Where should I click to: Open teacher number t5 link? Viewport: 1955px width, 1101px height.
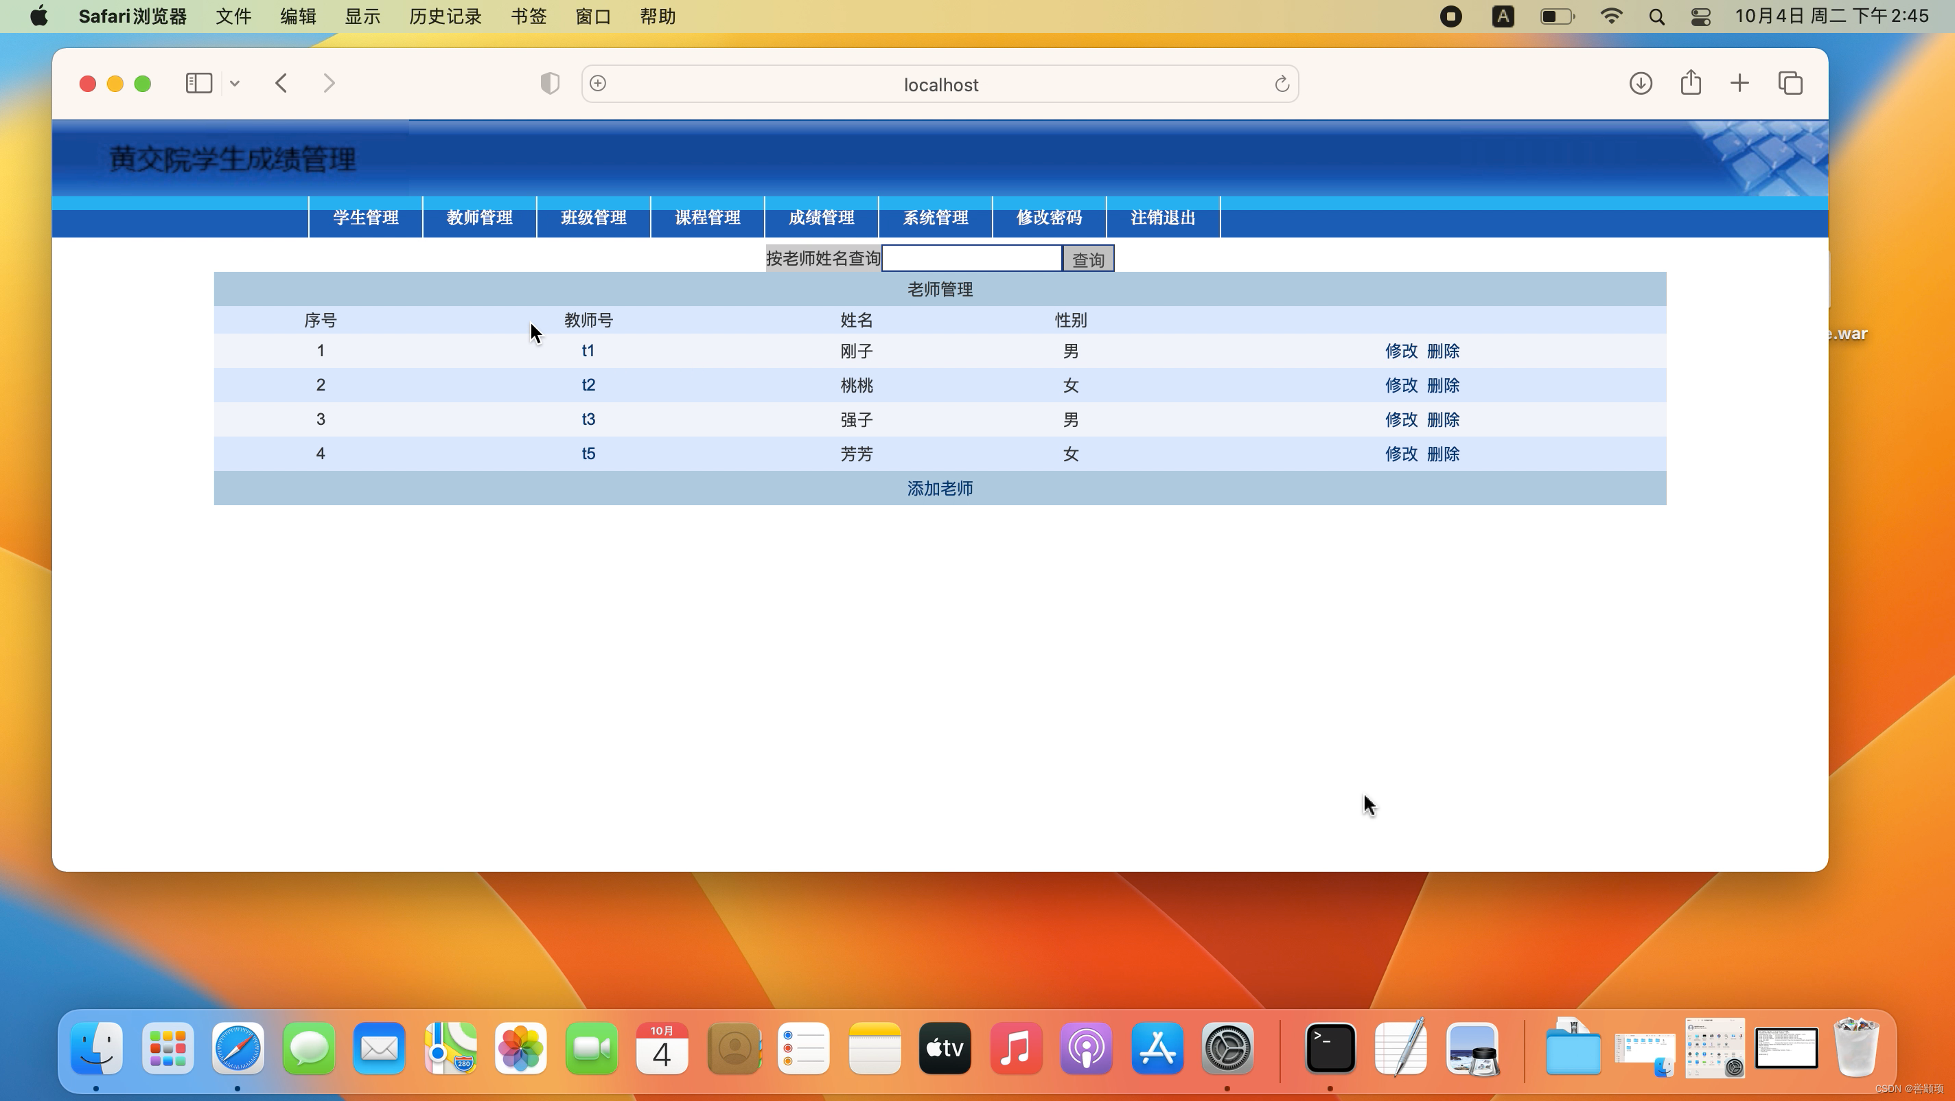[x=588, y=454]
